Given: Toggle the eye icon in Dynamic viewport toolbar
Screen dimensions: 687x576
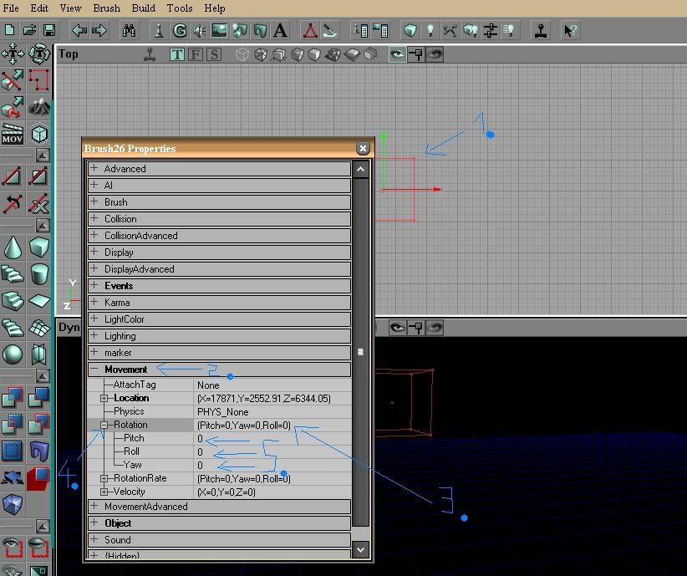Looking at the screenshot, I should coord(397,328).
